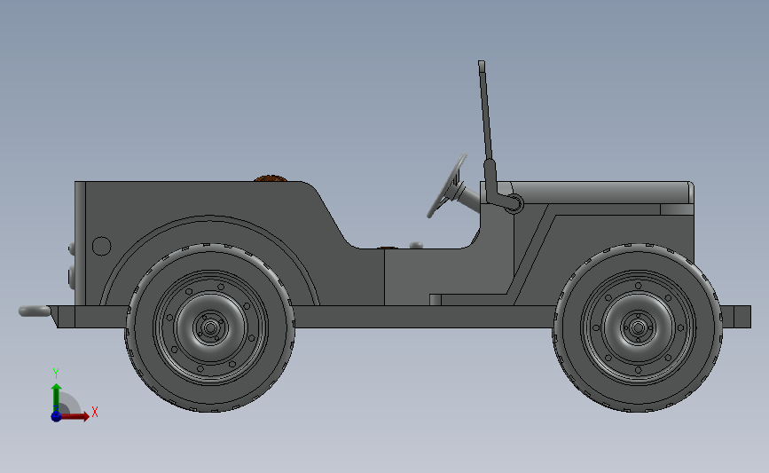Pick the small knob on the door sill
Viewport: 769px width, 473px height.
click(x=416, y=245)
